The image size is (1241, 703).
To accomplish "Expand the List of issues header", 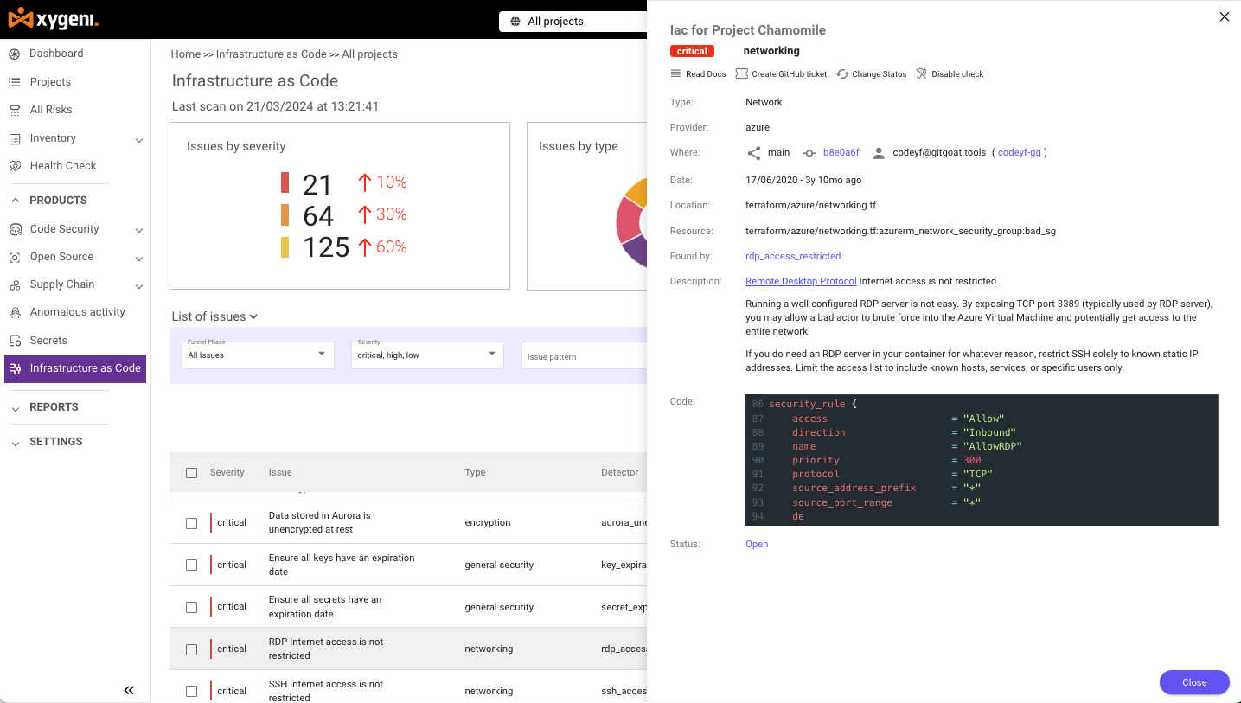I will click(214, 316).
